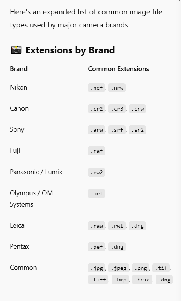Viewport: 181px width, 301px height.
Task: Click the Extensions by Brand heading
Action: click(70, 50)
